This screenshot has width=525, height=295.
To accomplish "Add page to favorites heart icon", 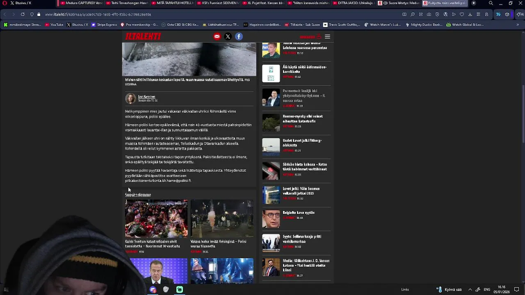I will (462, 14).
